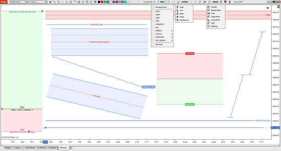Screen dimensions: 281x151
Task: Choose LIQUIDITY text preset
Action: click(160, 24)
